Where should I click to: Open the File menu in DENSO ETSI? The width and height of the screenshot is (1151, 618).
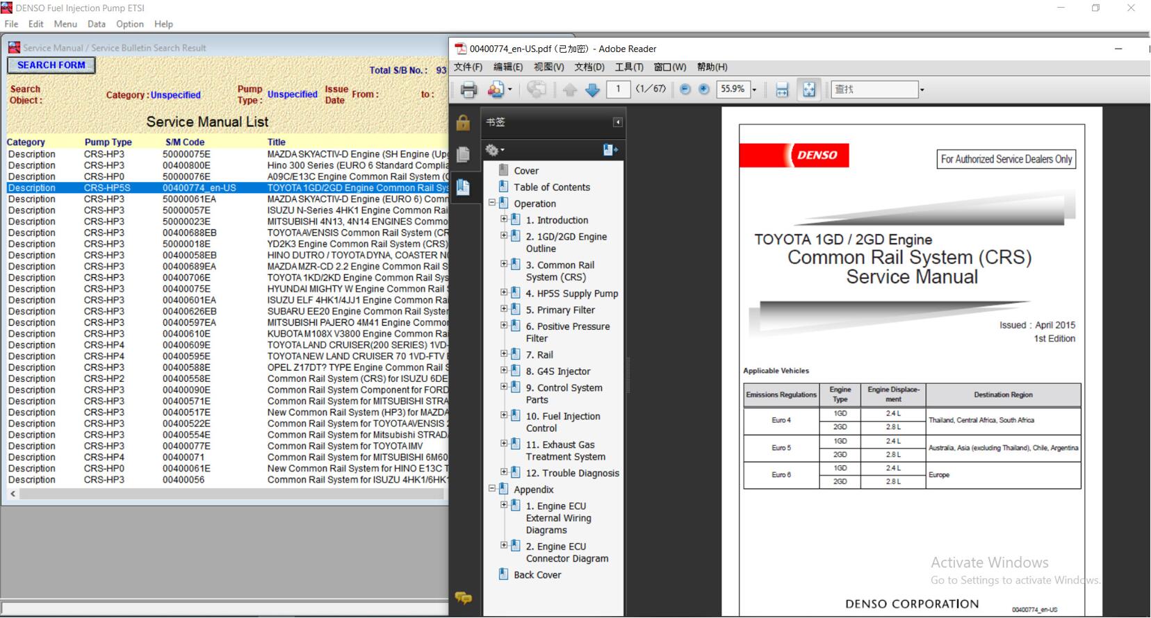coord(11,24)
